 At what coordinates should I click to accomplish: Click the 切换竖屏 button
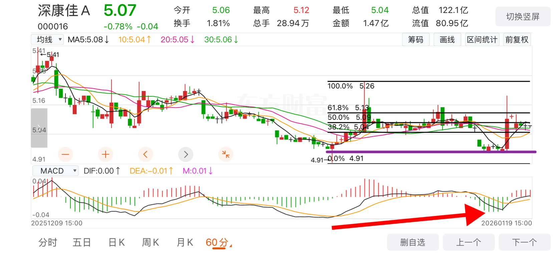click(523, 17)
